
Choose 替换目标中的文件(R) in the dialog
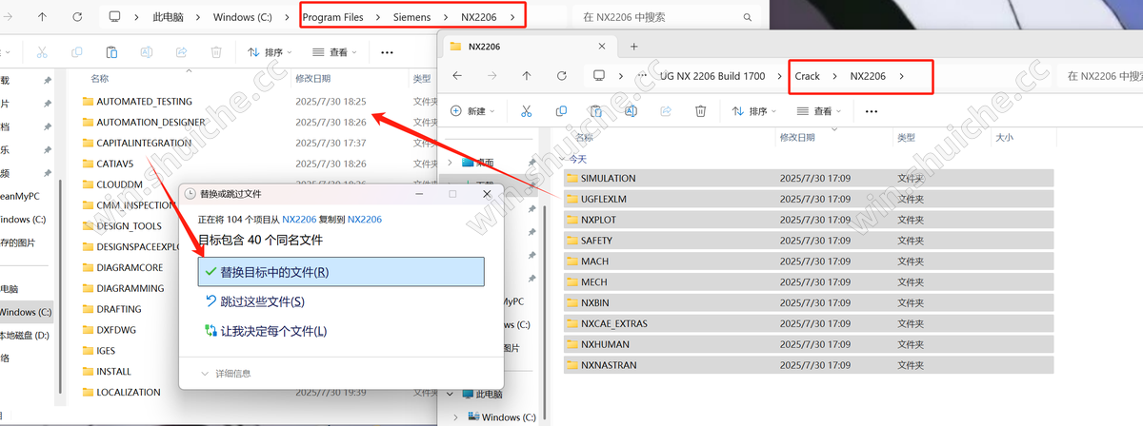coord(341,272)
